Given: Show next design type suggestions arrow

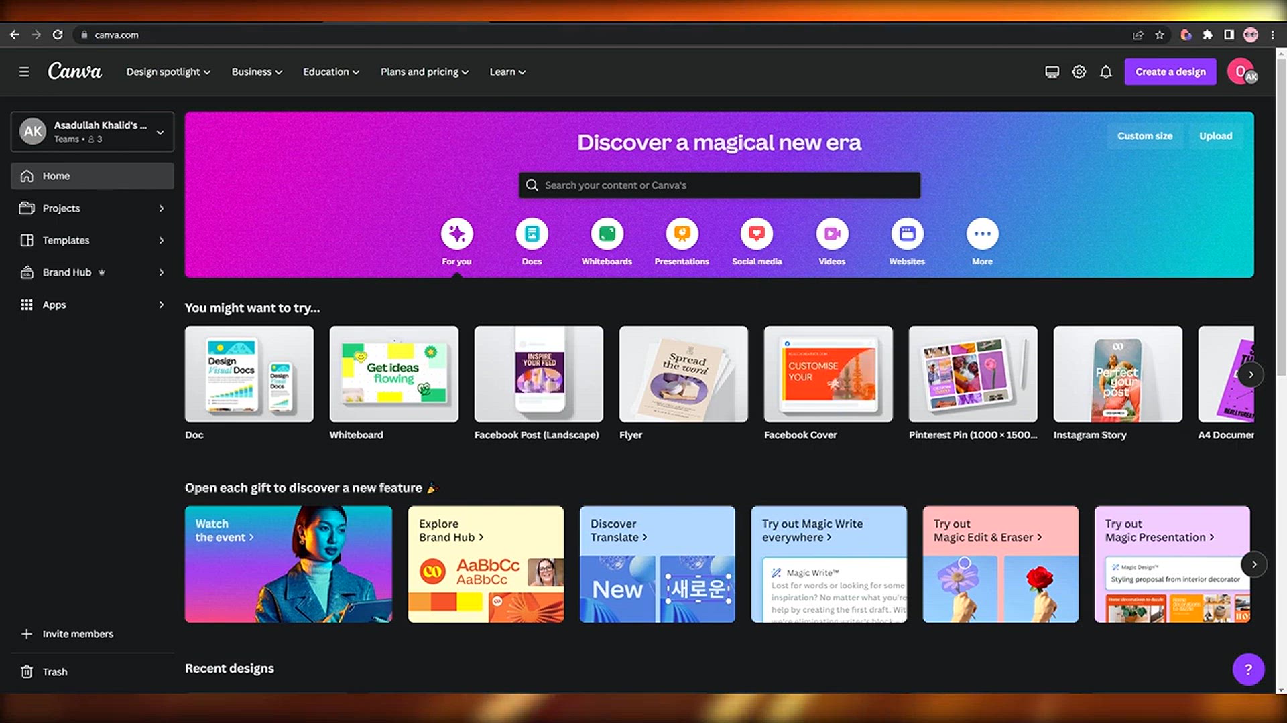Looking at the screenshot, I should [1251, 374].
